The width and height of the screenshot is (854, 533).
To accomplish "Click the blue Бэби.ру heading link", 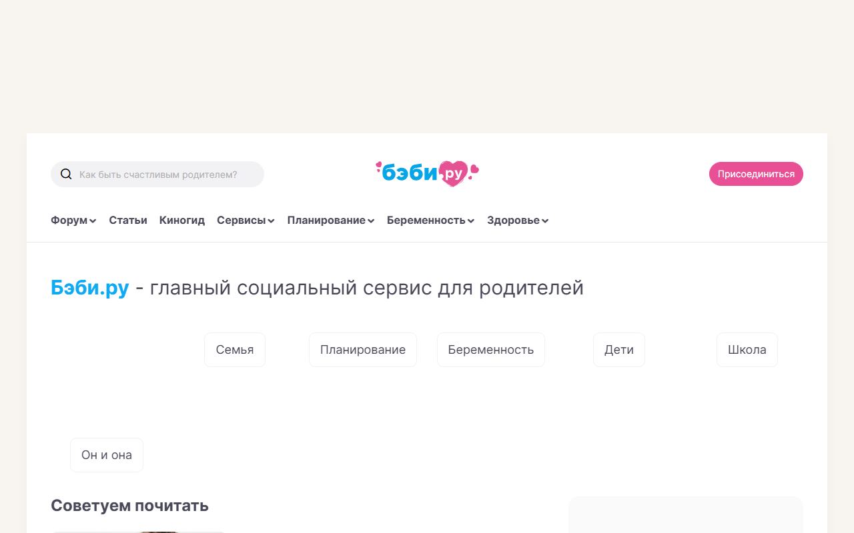I will pos(90,288).
